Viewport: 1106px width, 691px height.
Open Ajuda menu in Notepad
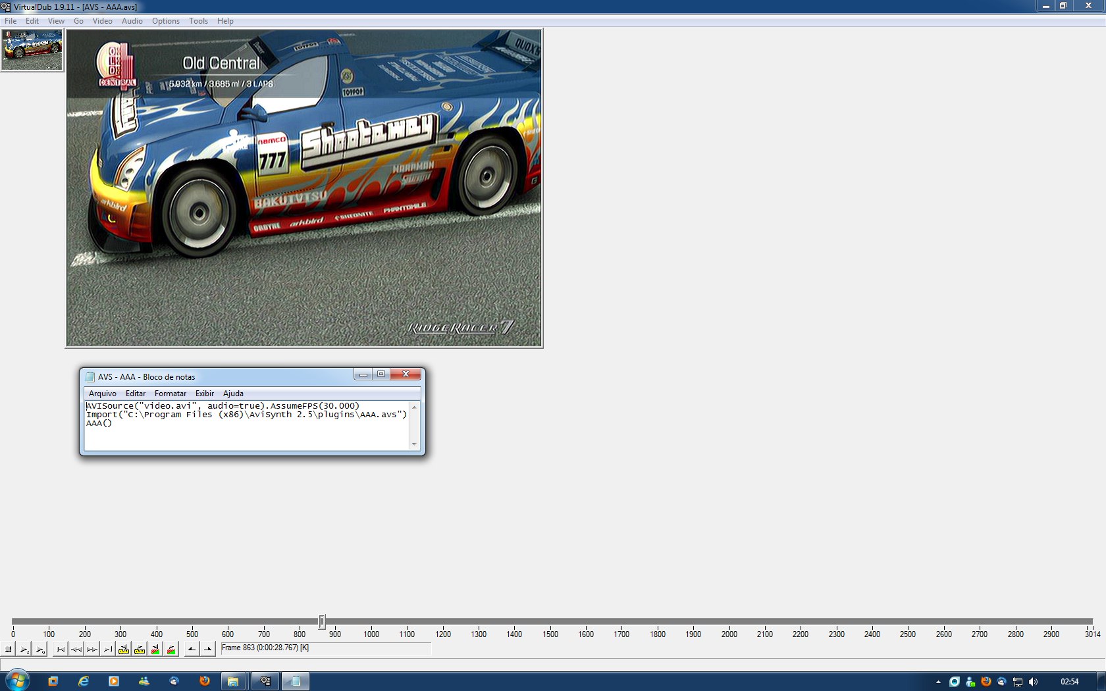233,394
